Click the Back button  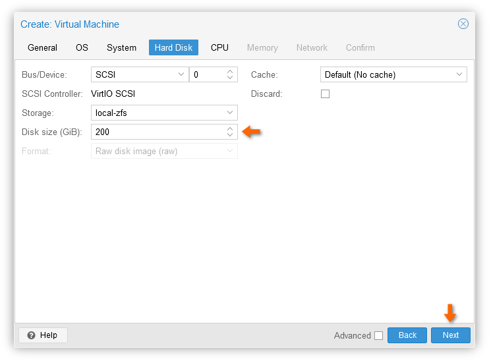tap(407, 335)
